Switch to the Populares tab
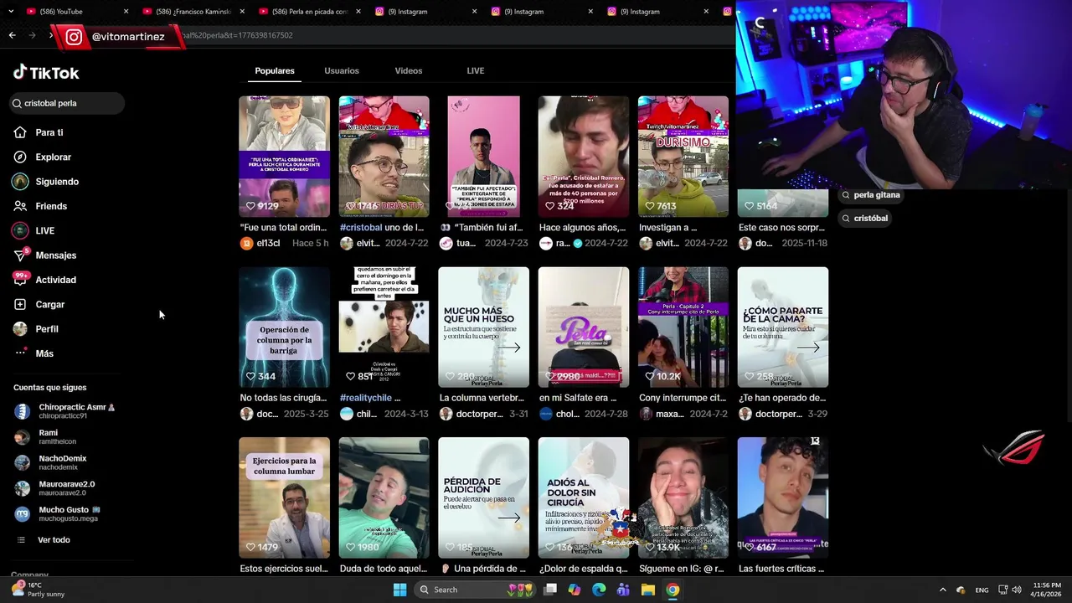Image resolution: width=1072 pixels, height=603 pixels. pos(275,71)
